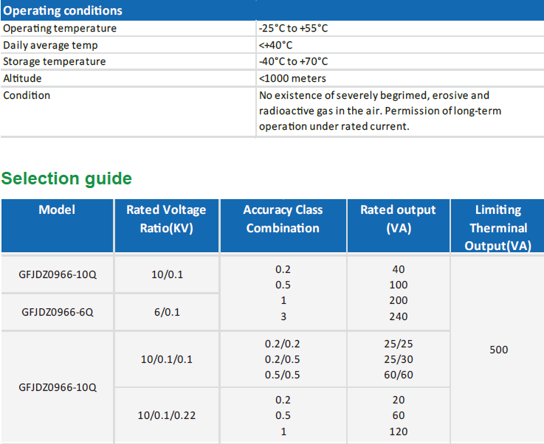This screenshot has height=444, width=544.
Task: Click the '-40°C to +70°C' value
Action: click(293, 61)
